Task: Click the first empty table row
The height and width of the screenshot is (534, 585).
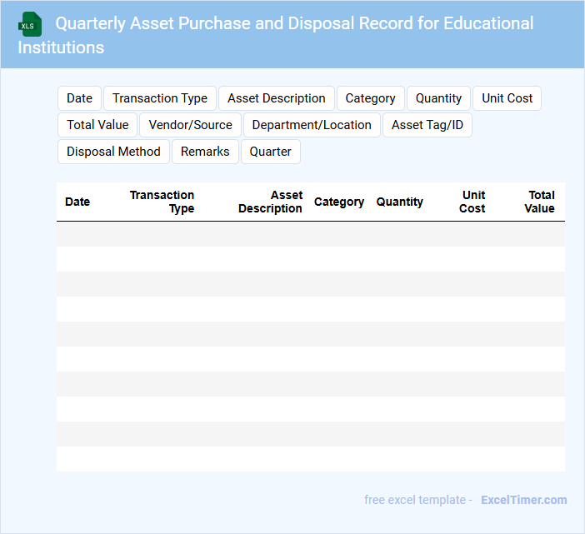Action: pyautogui.click(x=310, y=234)
